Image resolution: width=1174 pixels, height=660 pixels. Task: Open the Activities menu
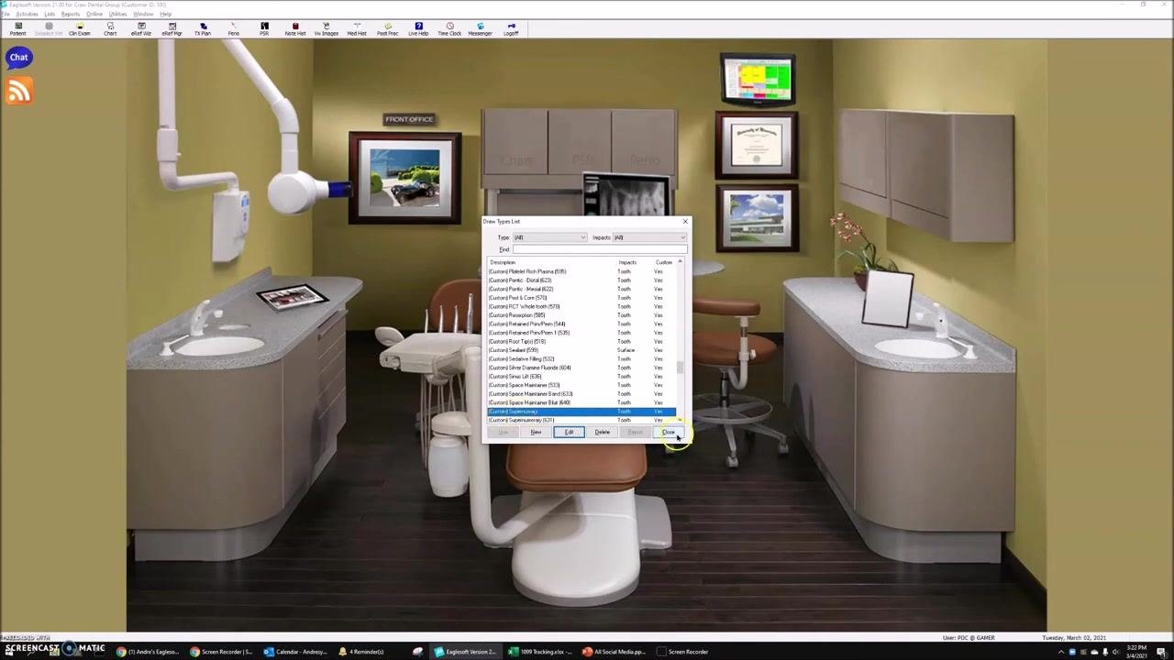27,14
